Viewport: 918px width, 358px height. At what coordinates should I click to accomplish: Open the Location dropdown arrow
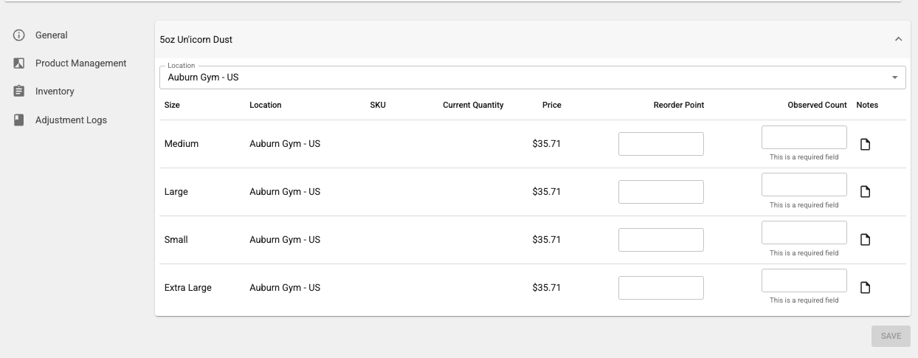(894, 78)
